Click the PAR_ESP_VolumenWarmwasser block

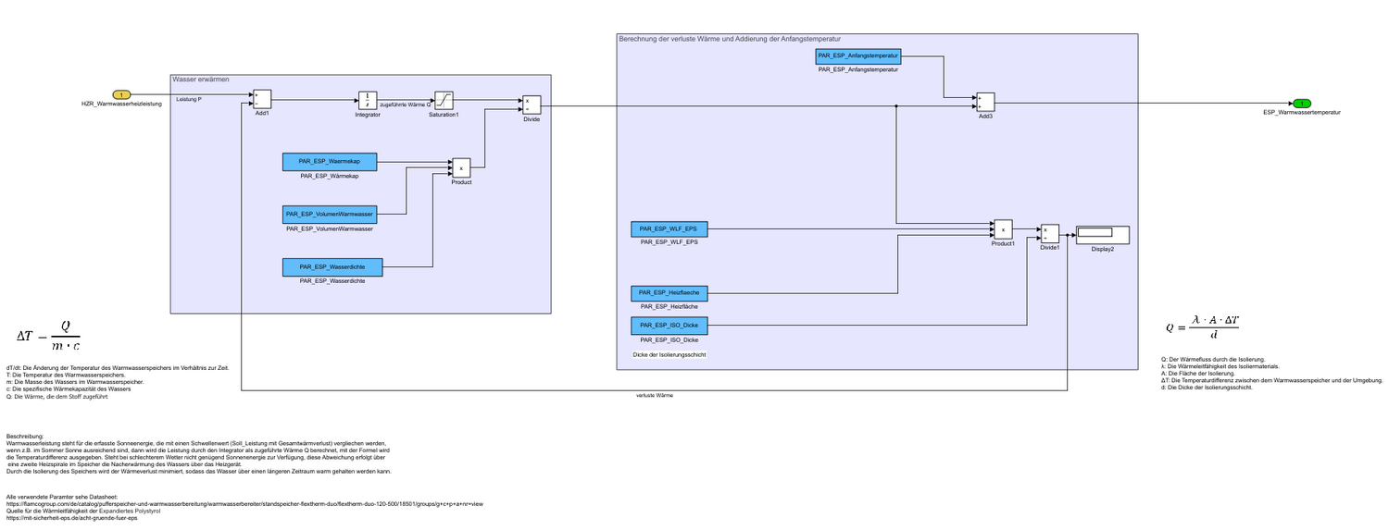point(330,215)
